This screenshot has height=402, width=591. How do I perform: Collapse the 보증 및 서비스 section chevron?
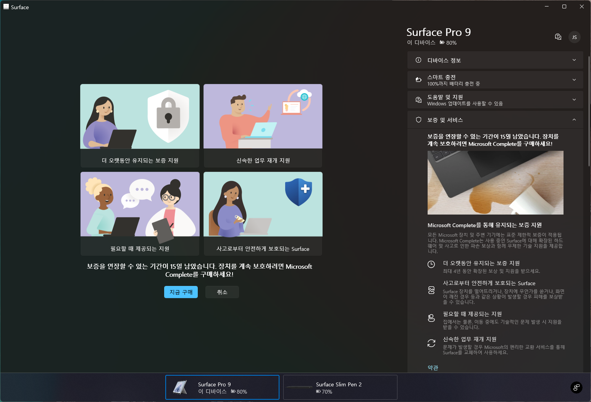[x=574, y=120]
